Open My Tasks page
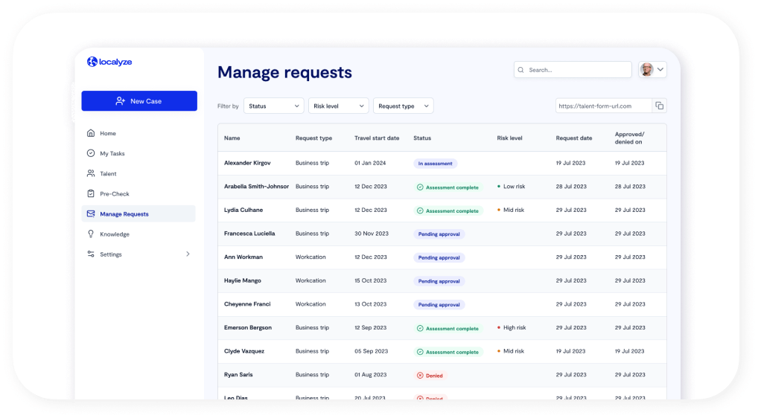758x418 pixels. 112,153
